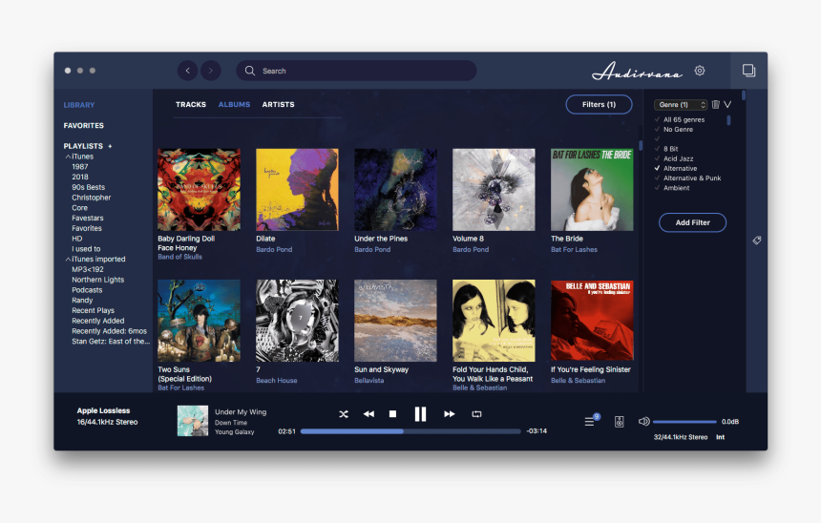This screenshot has height=523, width=821.
Task: Adjust the volume slider
Action: pos(684,422)
